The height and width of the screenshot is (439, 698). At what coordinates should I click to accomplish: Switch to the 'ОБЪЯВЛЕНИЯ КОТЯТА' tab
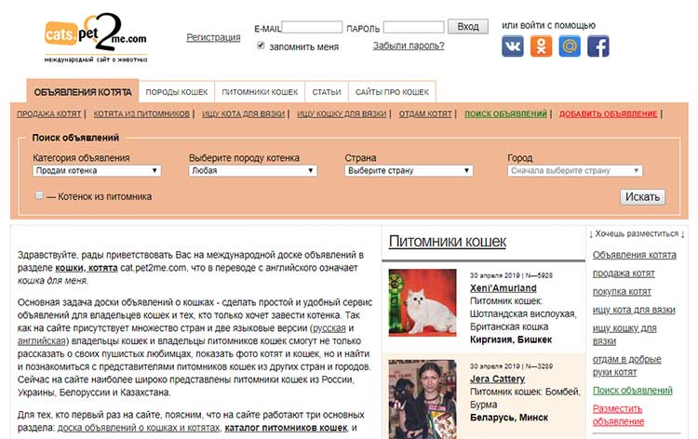coord(83,92)
